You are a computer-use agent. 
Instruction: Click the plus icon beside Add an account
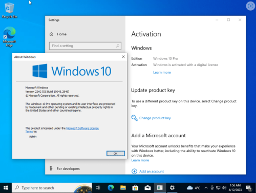tap(134, 171)
